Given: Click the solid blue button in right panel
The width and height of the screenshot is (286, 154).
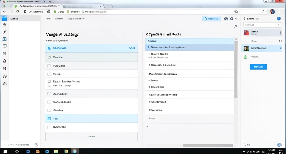Looking at the screenshot, I should 258,67.
